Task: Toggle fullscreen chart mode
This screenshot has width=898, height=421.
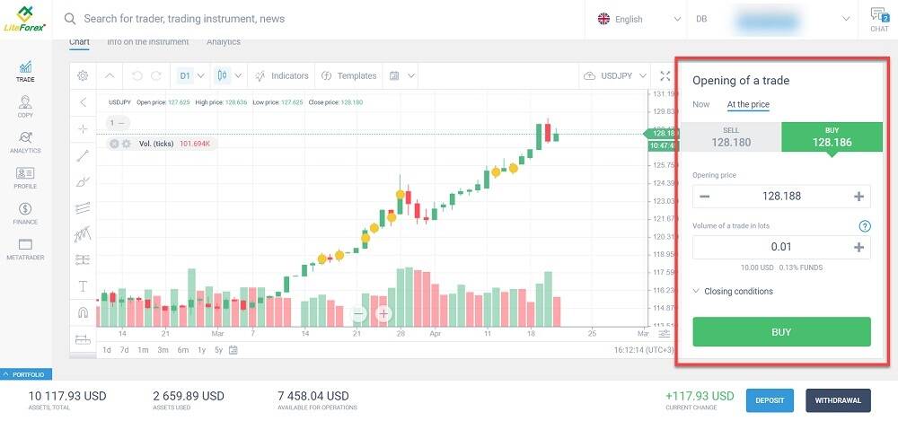Action: point(665,75)
